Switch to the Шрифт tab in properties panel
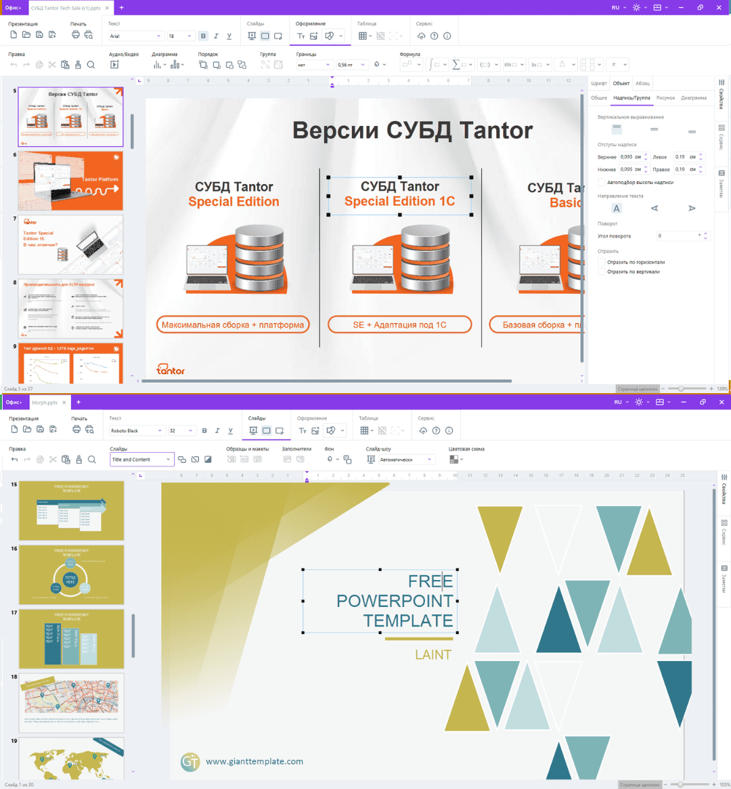This screenshot has width=731, height=789. (x=598, y=83)
